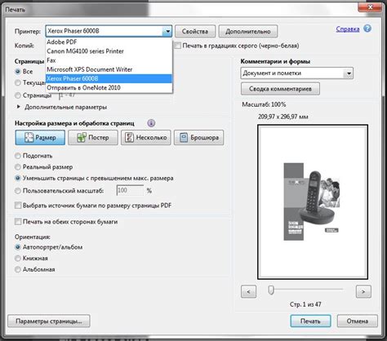Go to previous preview page arrow
Image resolution: width=387 pixels, height=341 pixels.
248,291
